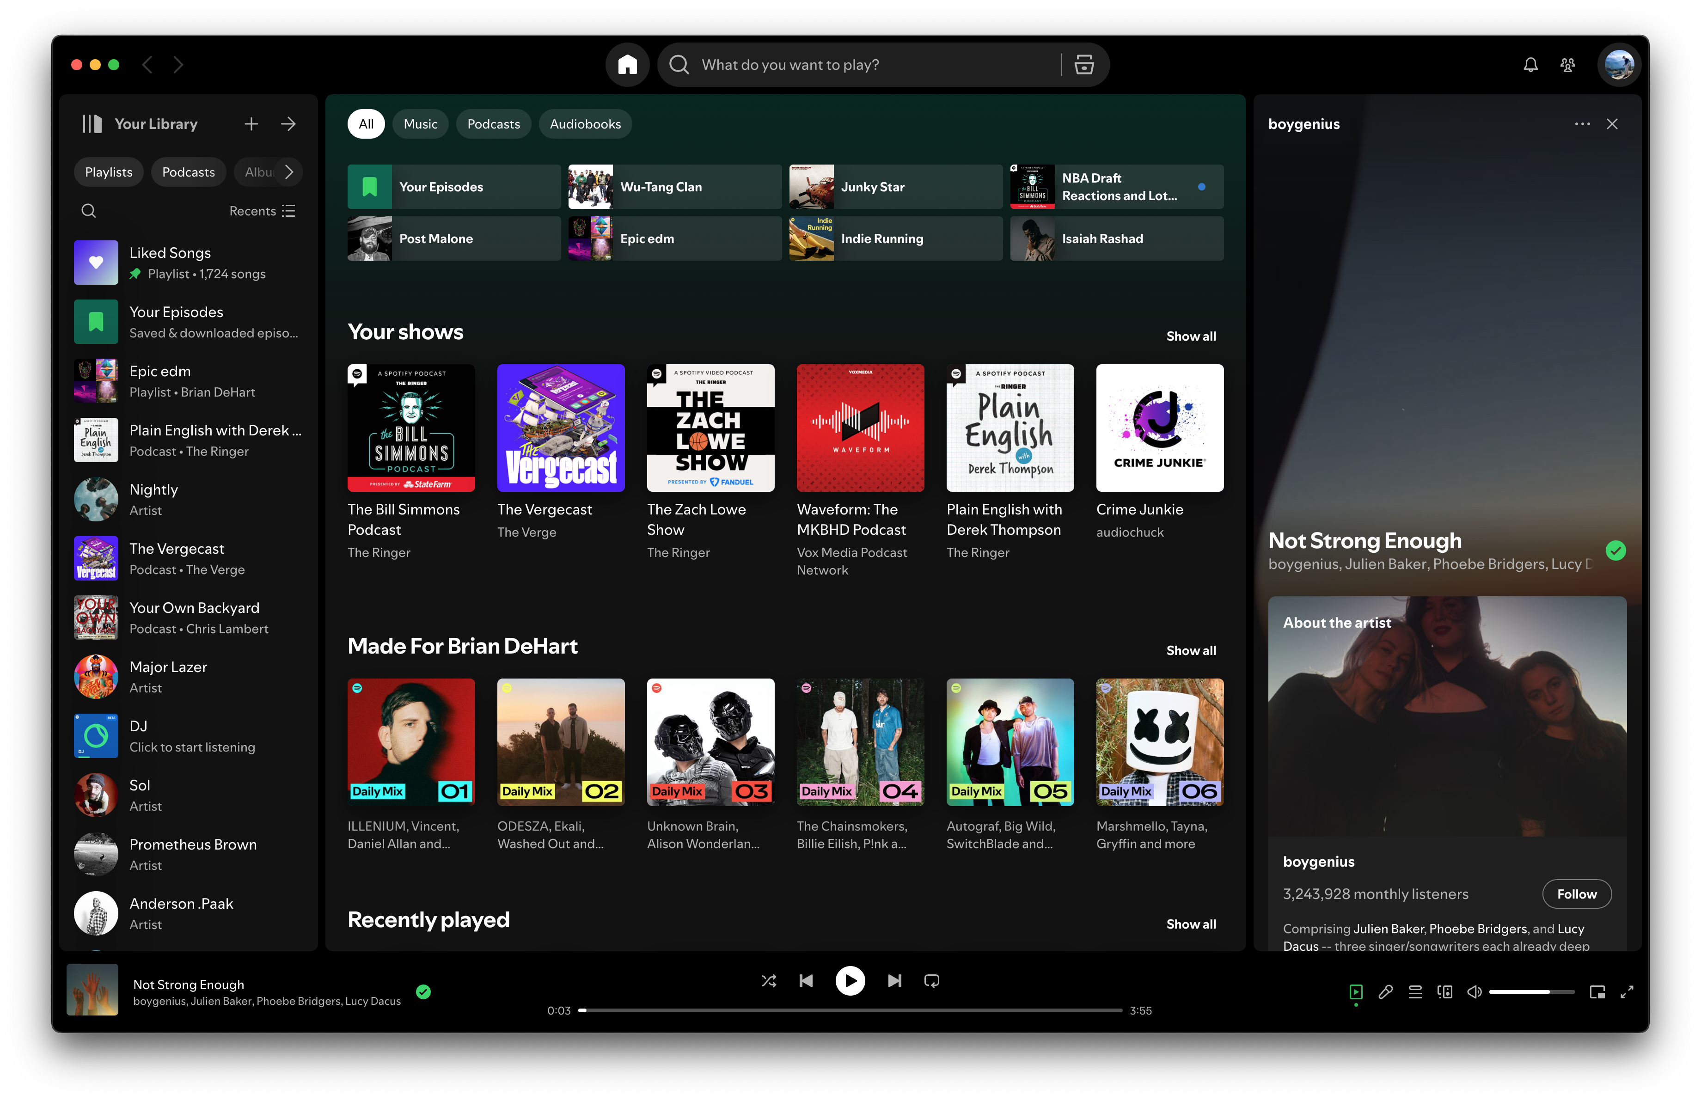Open the lyrics microphone icon
Screen dimensions: 1701x1101
1385,992
